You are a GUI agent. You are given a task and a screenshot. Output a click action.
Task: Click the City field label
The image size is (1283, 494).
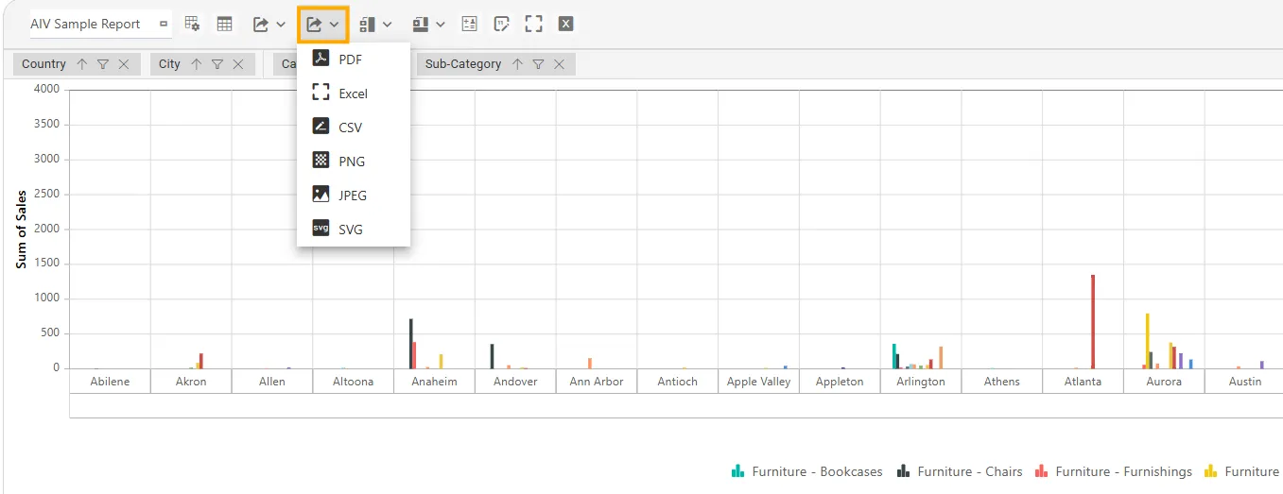point(169,64)
